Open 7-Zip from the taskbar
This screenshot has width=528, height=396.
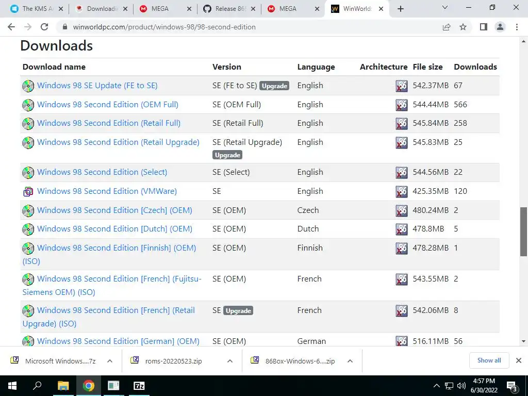click(139, 386)
